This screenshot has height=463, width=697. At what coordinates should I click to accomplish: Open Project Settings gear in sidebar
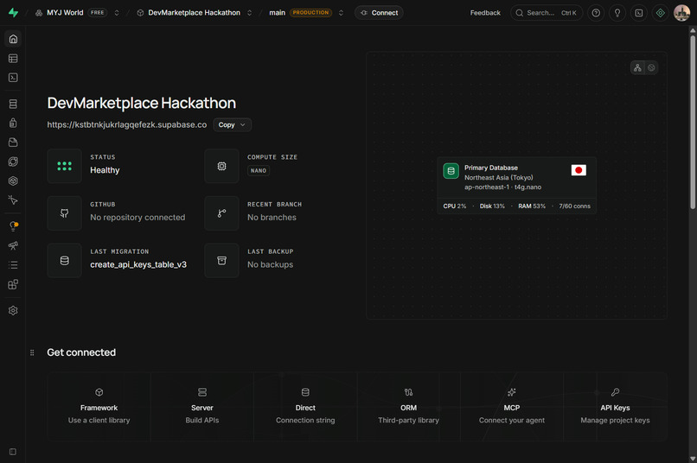click(13, 310)
